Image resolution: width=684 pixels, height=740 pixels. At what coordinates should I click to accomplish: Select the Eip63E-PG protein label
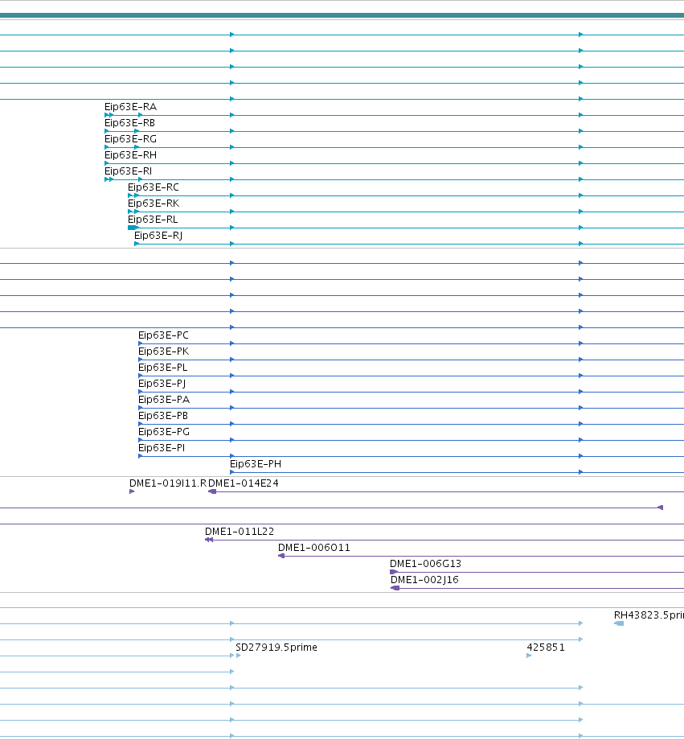(164, 432)
